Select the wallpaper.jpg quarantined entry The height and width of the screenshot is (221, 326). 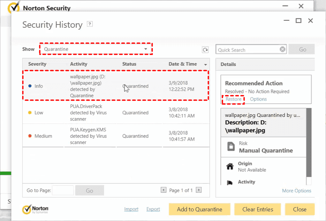click(x=115, y=86)
